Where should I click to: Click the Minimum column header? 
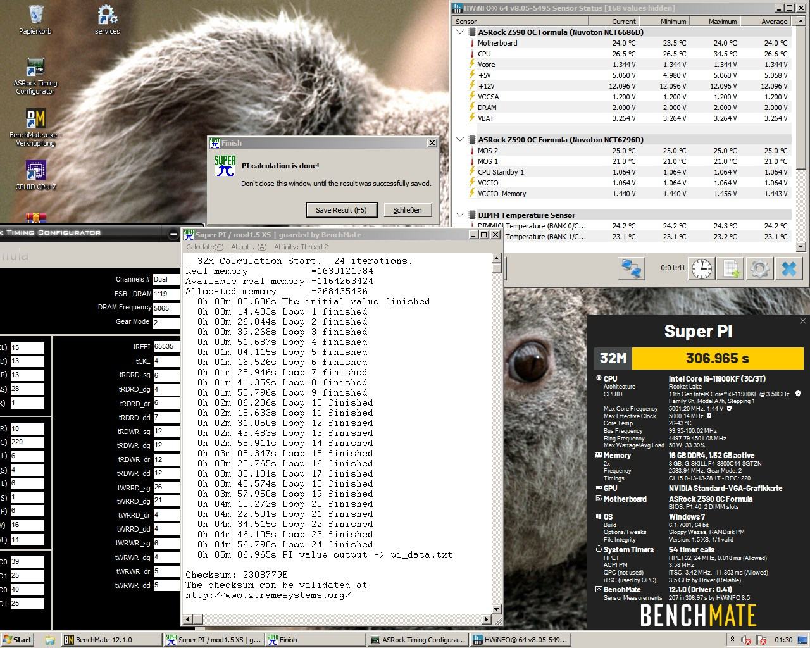664,22
